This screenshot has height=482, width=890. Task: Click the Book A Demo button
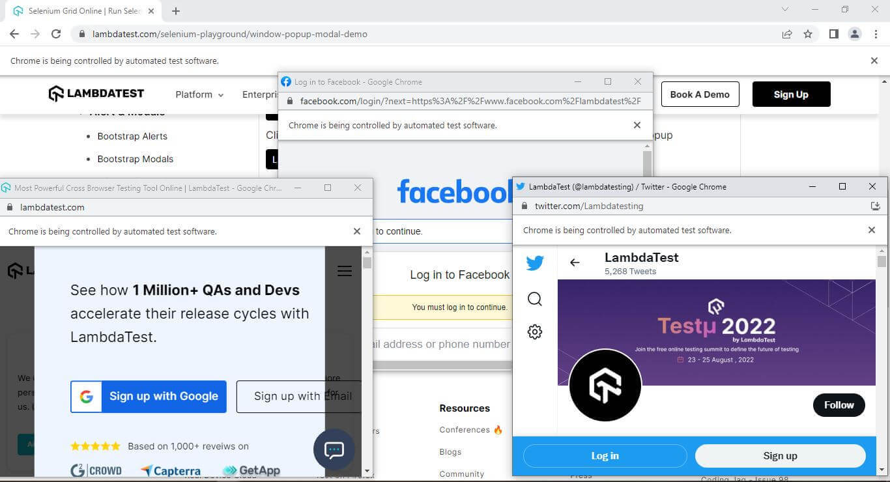pos(700,94)
